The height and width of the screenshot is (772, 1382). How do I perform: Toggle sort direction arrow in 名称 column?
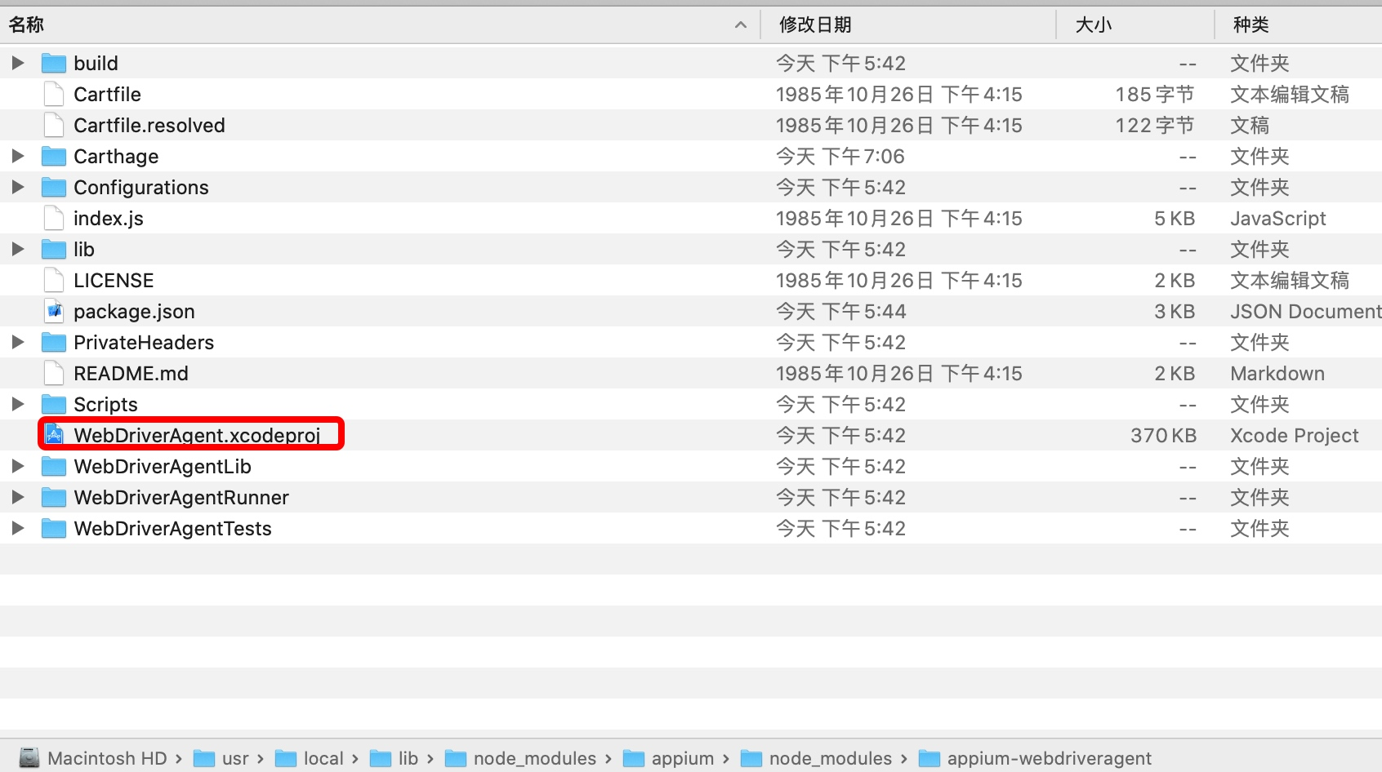click(741, 24)
